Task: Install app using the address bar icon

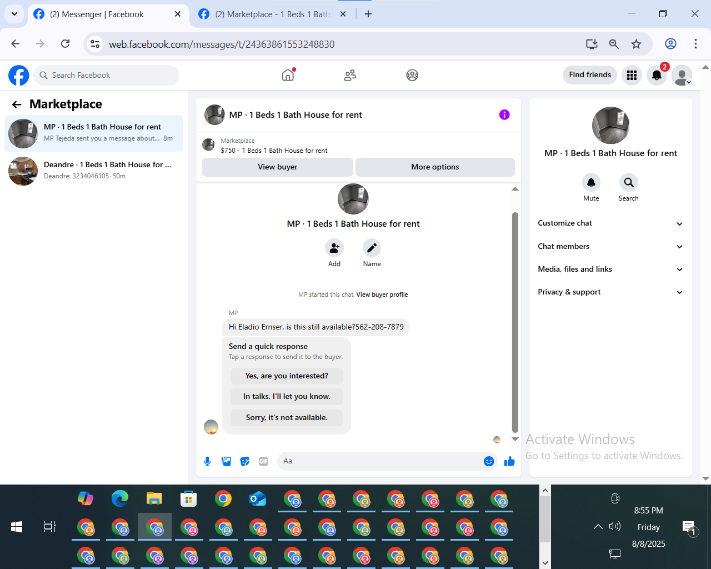Action: (592, 44)
